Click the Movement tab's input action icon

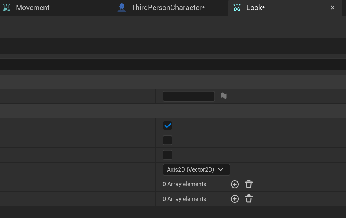[7, 8]
